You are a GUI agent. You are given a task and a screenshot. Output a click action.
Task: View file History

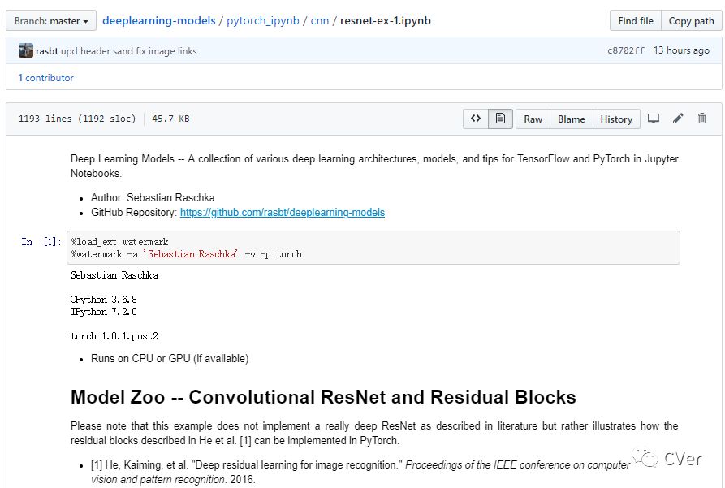coord(616,119)
